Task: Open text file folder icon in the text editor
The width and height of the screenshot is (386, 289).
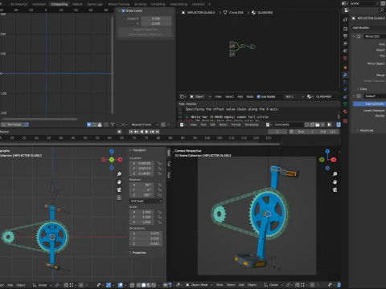Action: pyautogui.click(x=318, y=124)
